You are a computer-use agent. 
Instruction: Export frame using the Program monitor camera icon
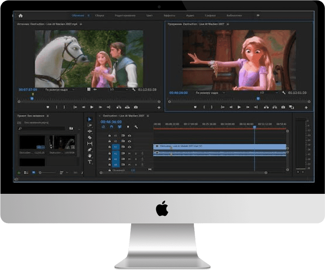coord(283,107)
